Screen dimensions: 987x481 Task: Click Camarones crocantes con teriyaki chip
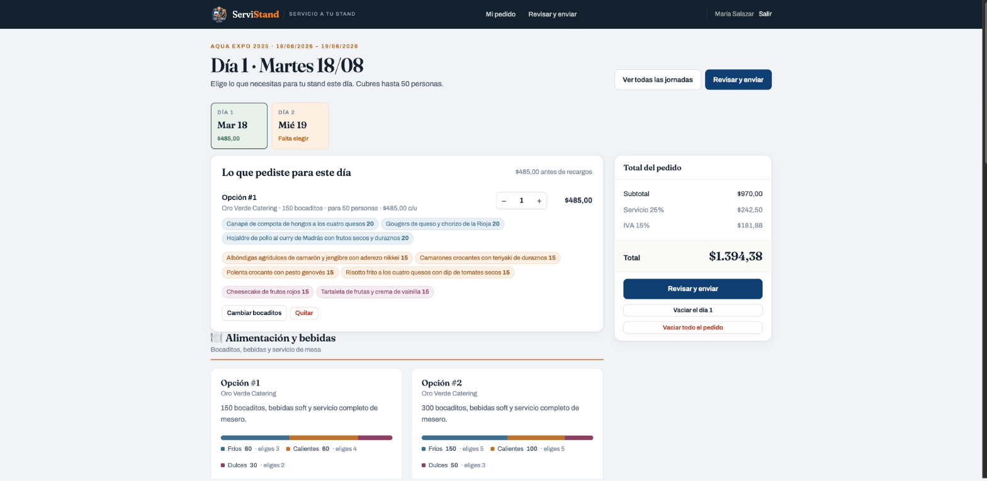pos(488,258)
